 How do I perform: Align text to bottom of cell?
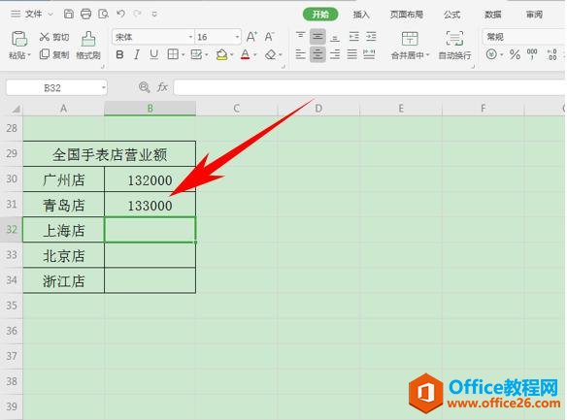tap(335, 37)
